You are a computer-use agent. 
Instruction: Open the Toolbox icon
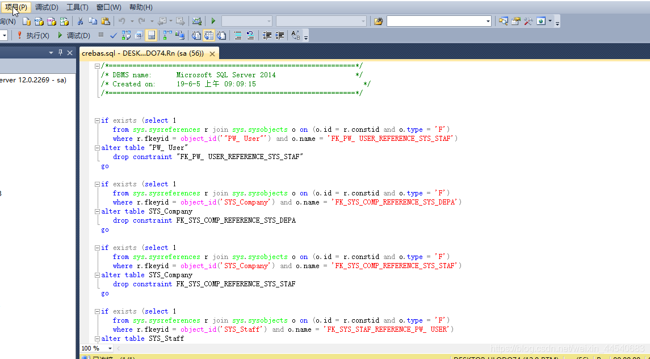pos(528,21)
